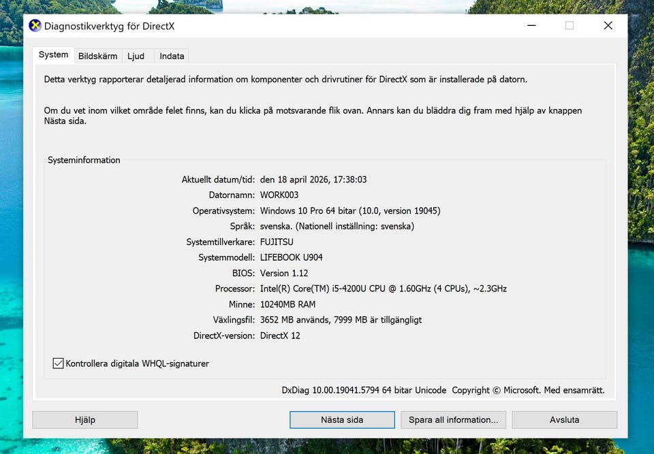Go to Nästa sida
This screenshot has height=454, width=654.
point(342,420)
